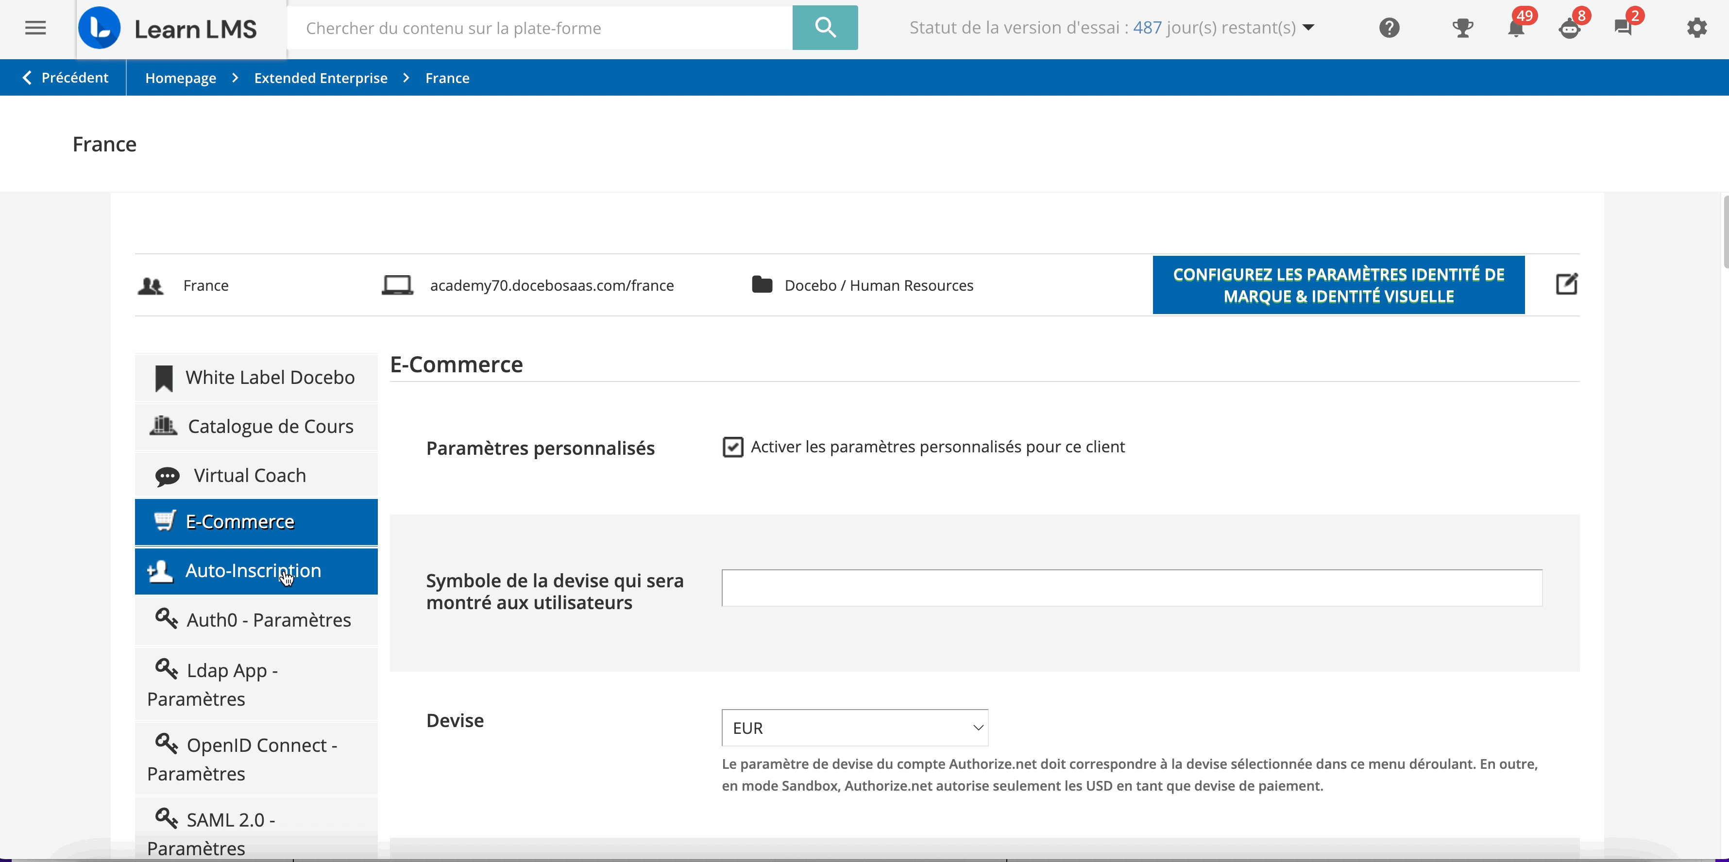Open notifications bell with 49 badge
Image resolution: width=1729 pixels, height=862 pixels.
tap(1516, 28)
